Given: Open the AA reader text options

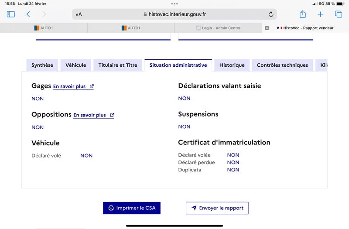Looking at the screenshot, I should tap(79, 14).
